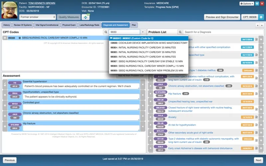266x166 pixels.
Task: Add Anxiety to assessment using plus icon
Action: pyautogui.click(x=151, y=117)
